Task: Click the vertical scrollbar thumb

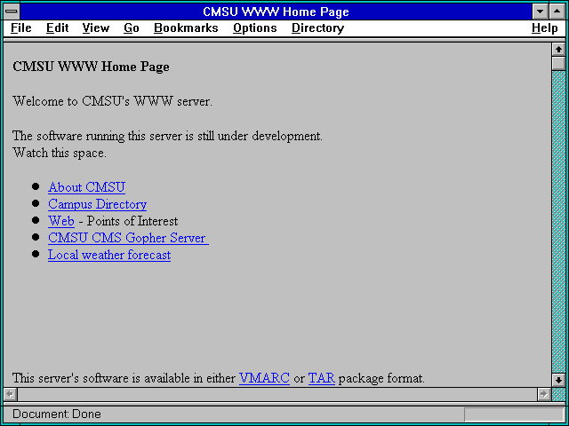Action: 558,63
